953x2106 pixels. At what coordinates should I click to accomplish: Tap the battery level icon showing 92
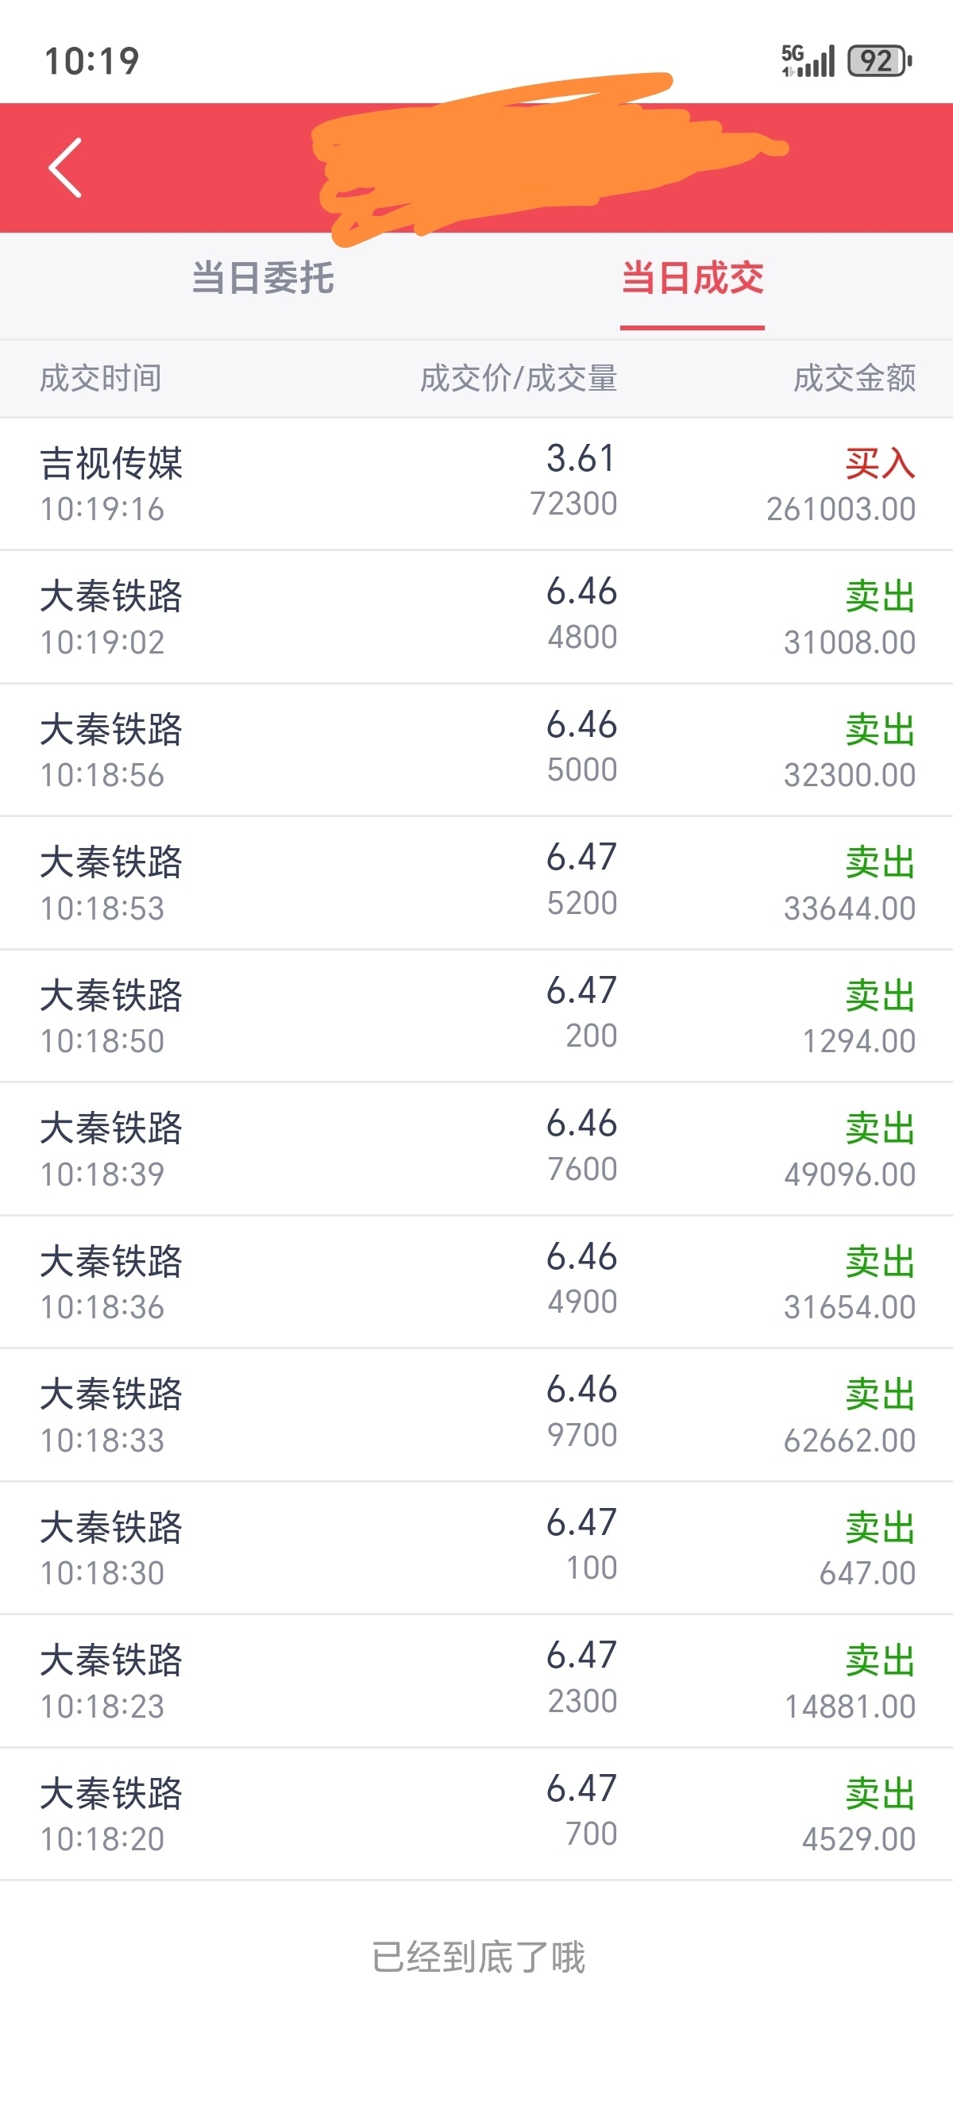879,60
